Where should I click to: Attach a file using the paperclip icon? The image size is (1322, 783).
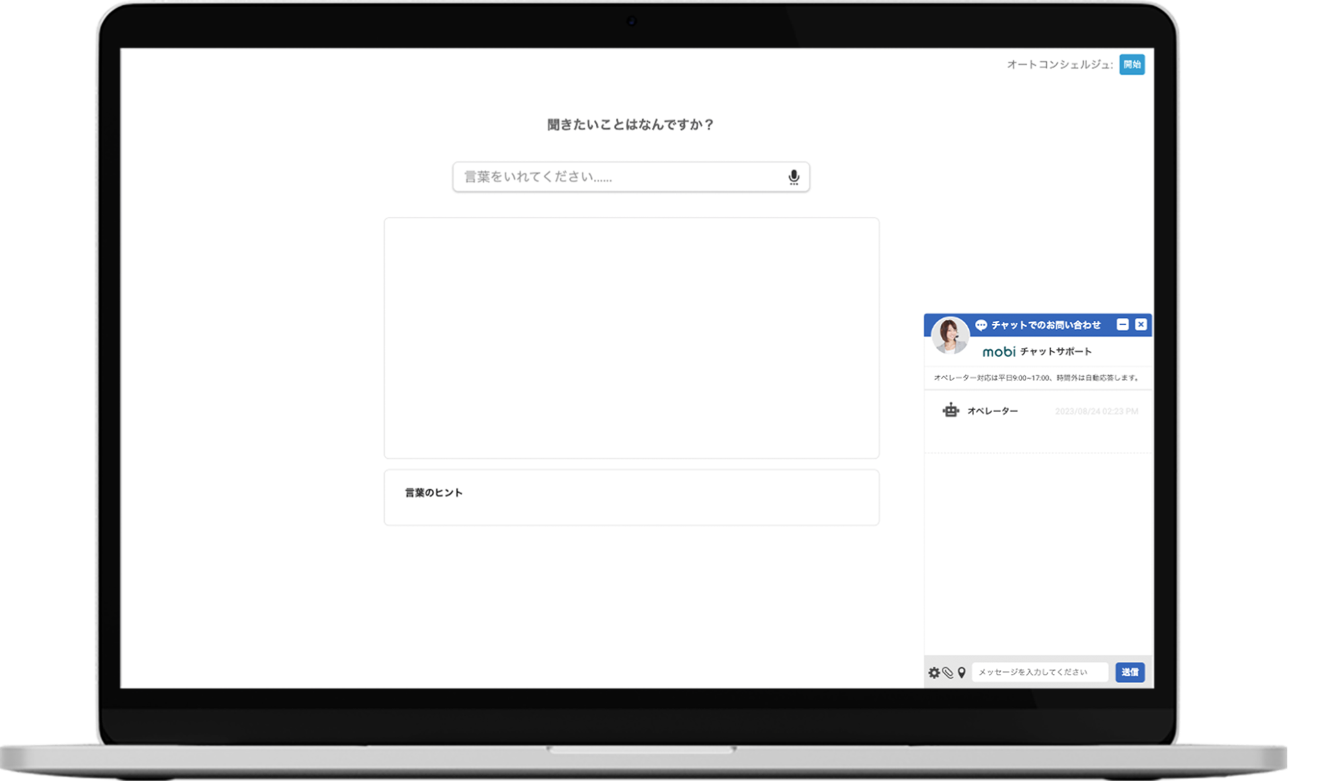pyautogui.click(x=947, y=672)
